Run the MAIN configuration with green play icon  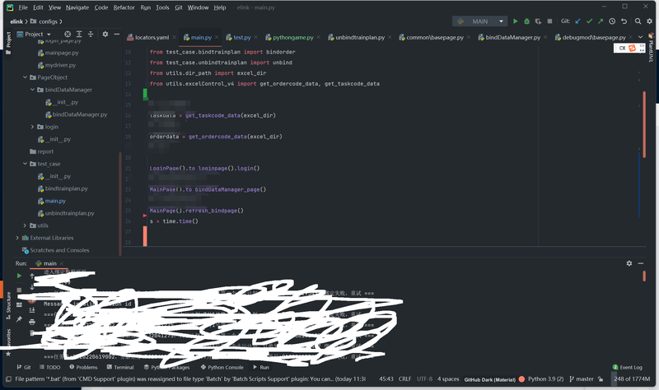coord(516,21)
